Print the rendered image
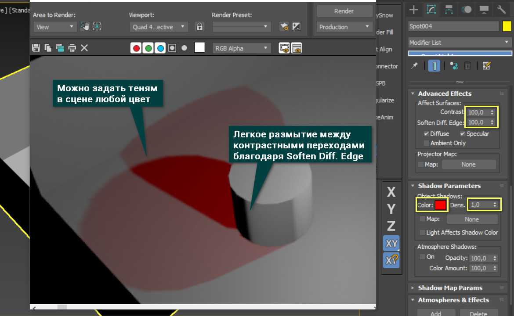 (72, 48)
